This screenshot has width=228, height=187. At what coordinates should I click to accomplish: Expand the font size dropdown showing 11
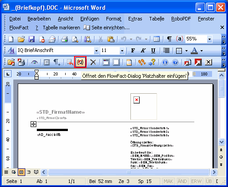pyautogui.click(x=122, y=51)
